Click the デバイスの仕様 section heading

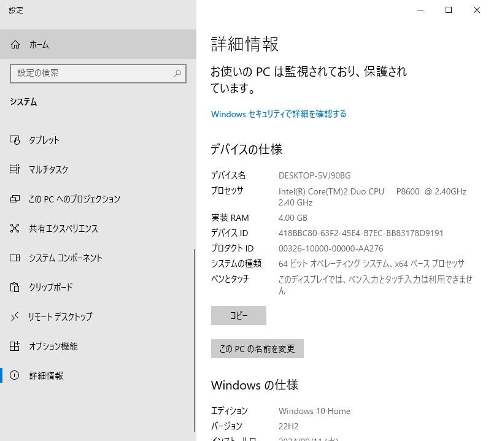[247, 149]
